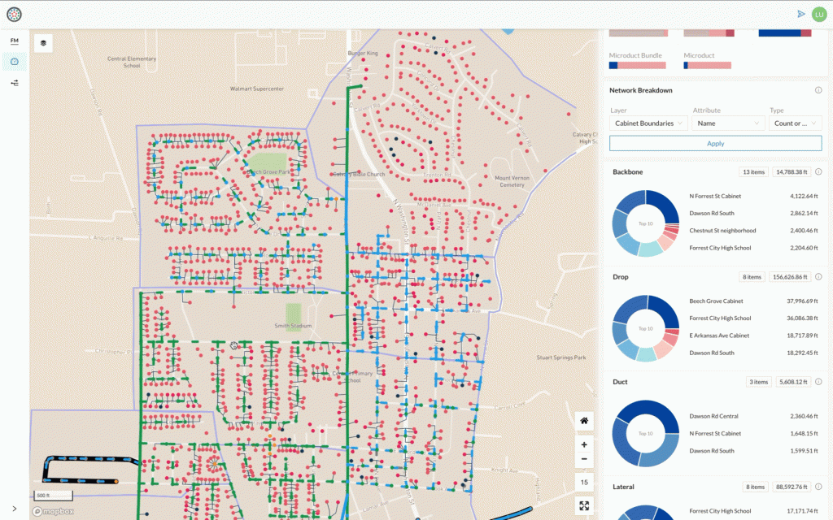Click the Duct 3 items badge

tap(759, 382)
